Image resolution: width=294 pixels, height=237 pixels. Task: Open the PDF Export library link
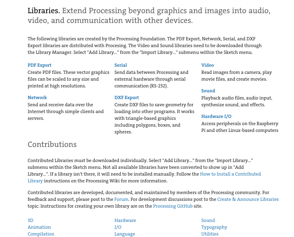tap(39, 65)
